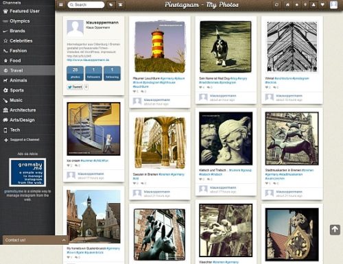Click the Contact us! bar label
Viewport: 343px width, 264px height.
click(x=15, y=240)
